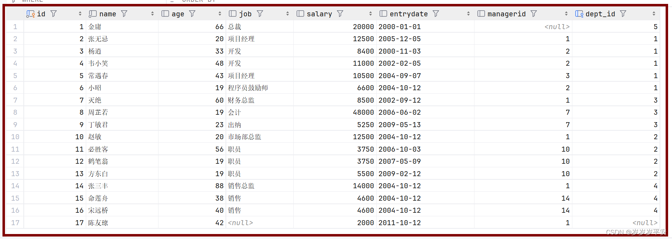672x239 pixels.
Task: Click entrydate cell 2009-05-13
Action: click(400, 125)
